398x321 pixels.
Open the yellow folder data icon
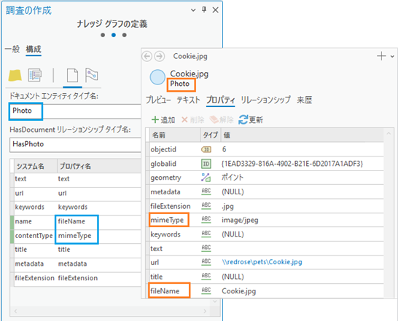[15, 76]
